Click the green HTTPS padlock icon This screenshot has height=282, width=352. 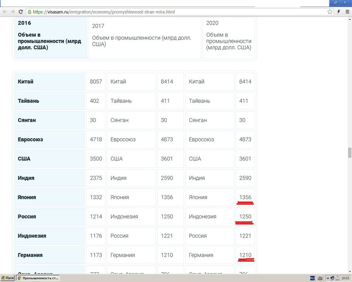click(29, 12)
